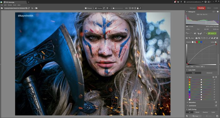The height and width of the screenshot is (118, 220).
Task: Toggle the histogram clipping indicator circle
Action: [x=217, y=12]
